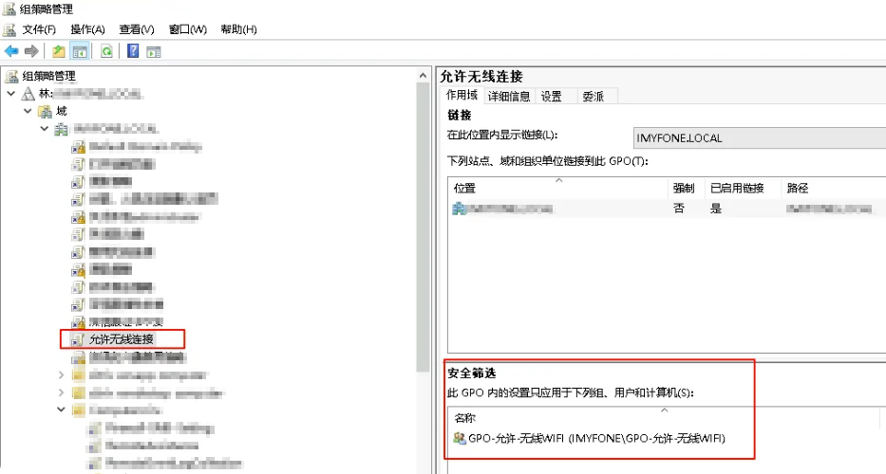Sort links by 路径 column header
The image size is (886, 474).
834,188
